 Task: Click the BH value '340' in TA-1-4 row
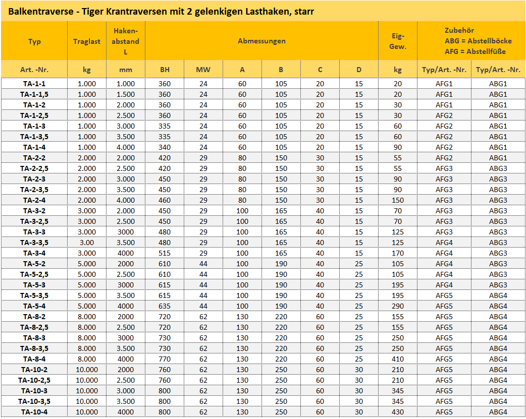point(165,147)
